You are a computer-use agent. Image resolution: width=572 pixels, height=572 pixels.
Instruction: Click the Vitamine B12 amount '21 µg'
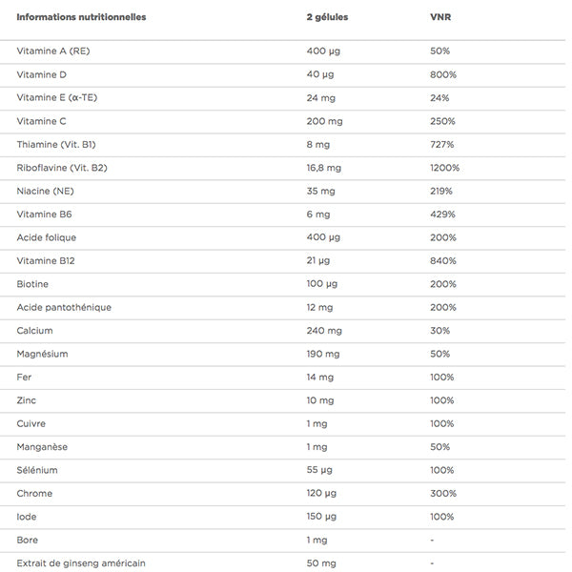[318, 261]
